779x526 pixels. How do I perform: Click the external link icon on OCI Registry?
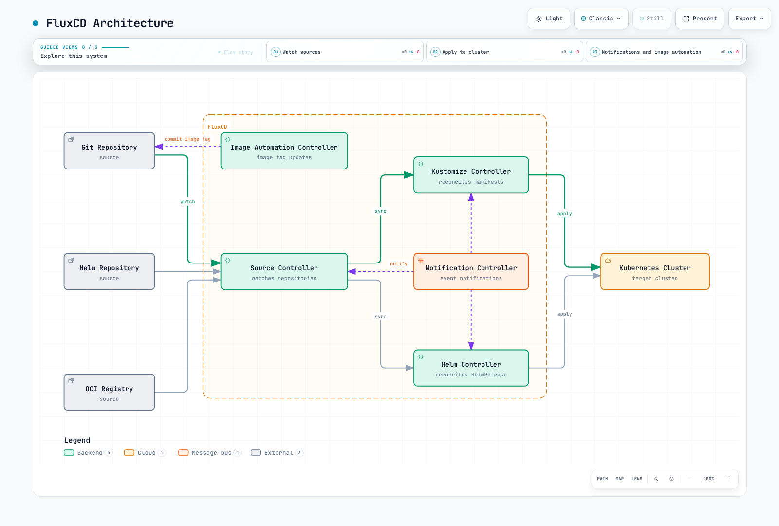point(71,381)
